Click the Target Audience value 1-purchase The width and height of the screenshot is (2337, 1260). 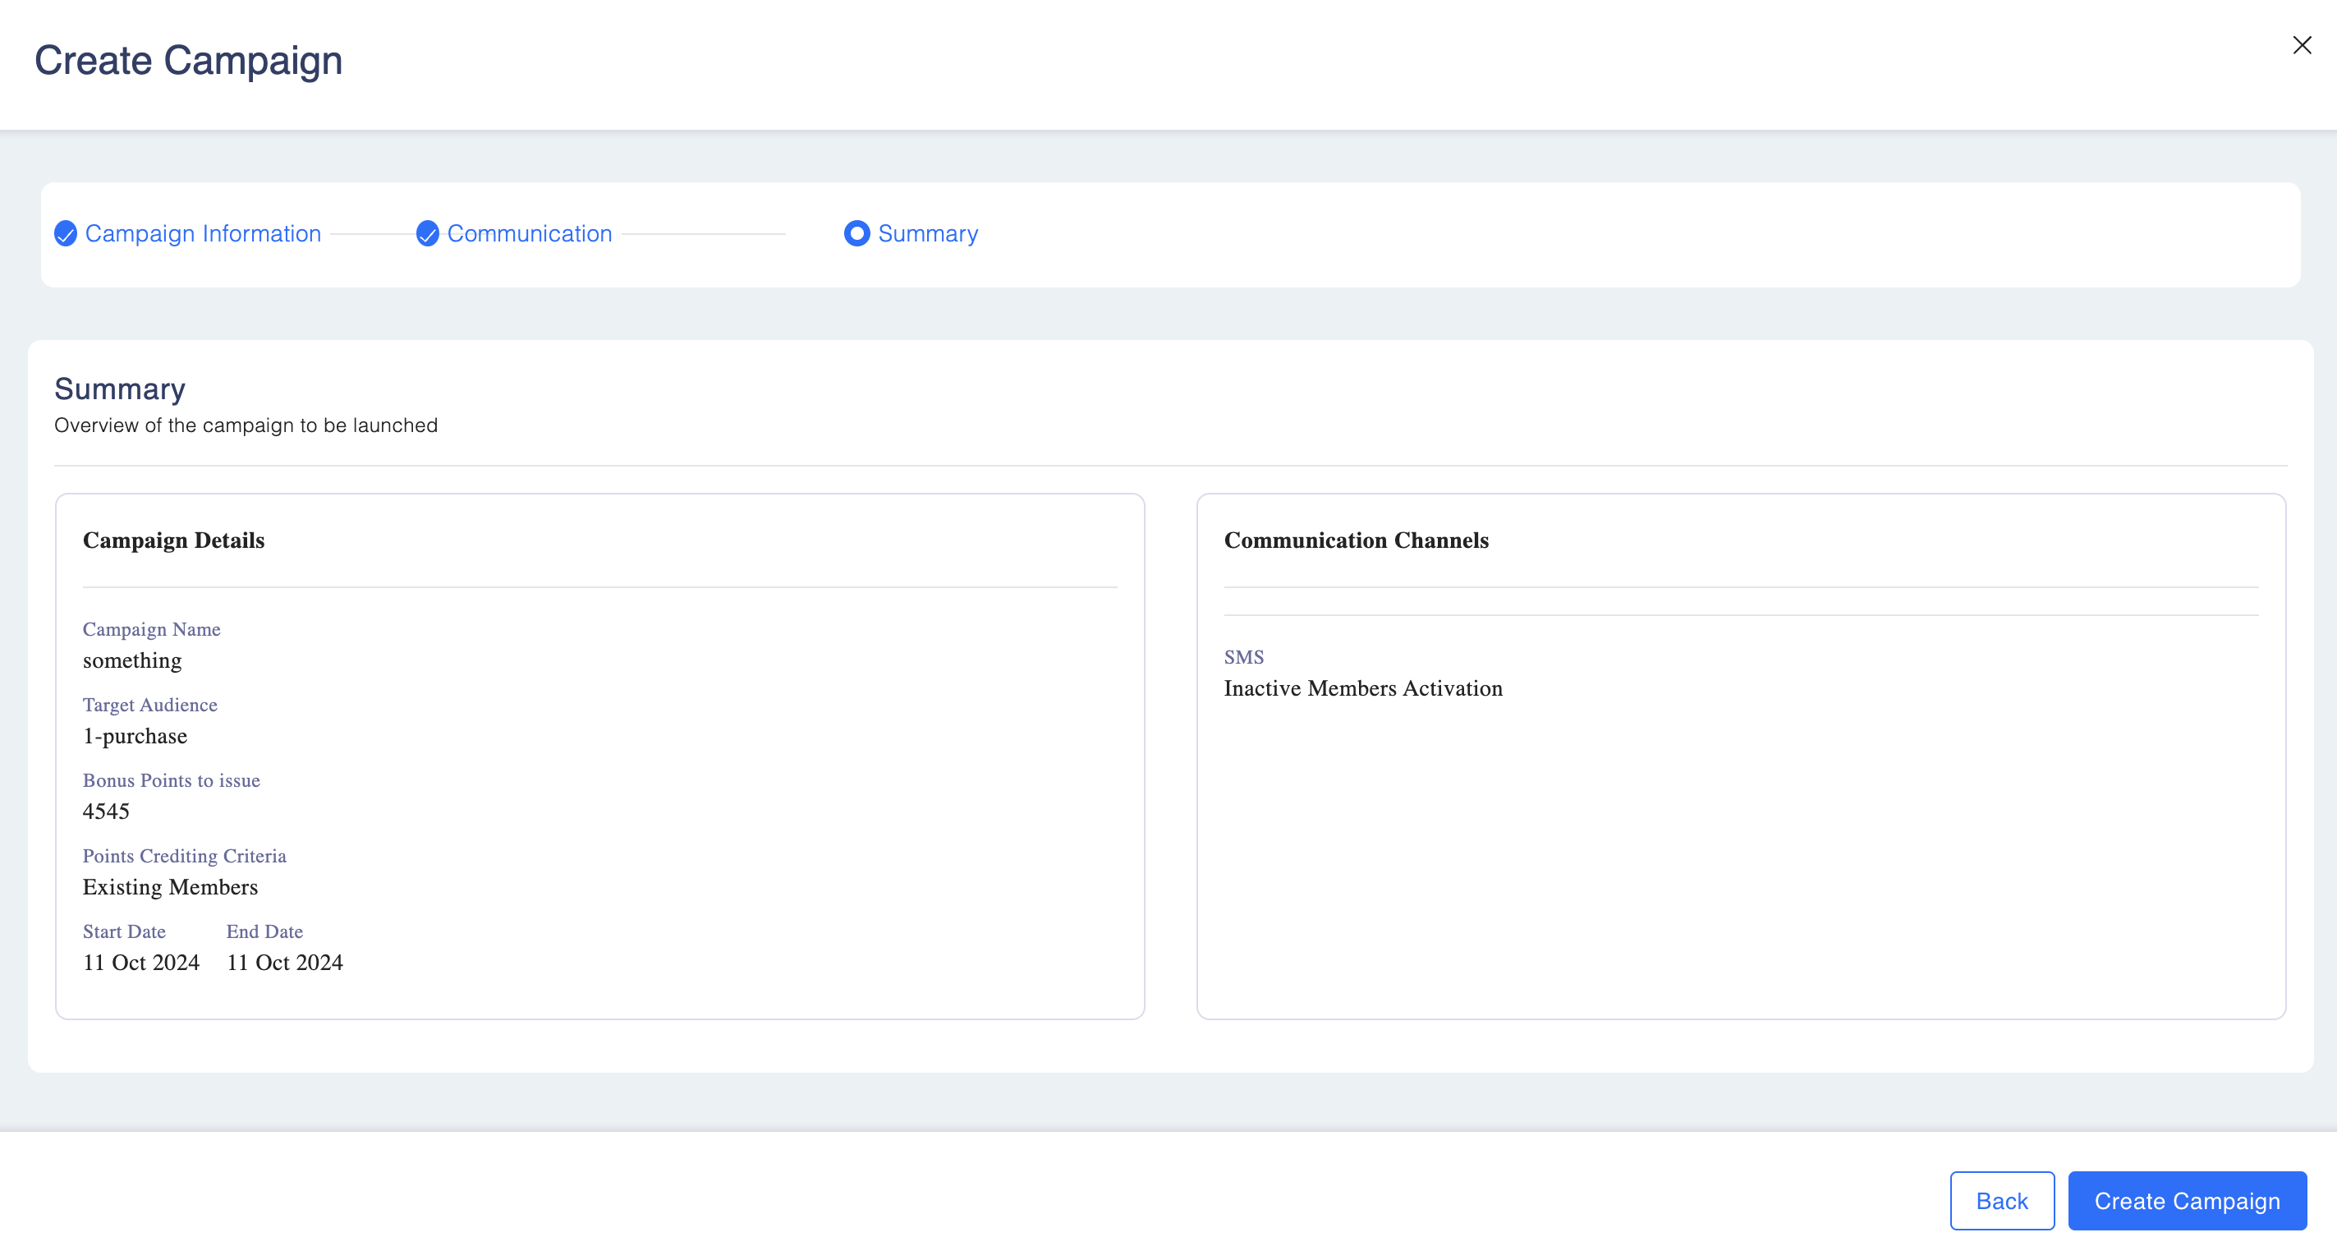point(135,736)
